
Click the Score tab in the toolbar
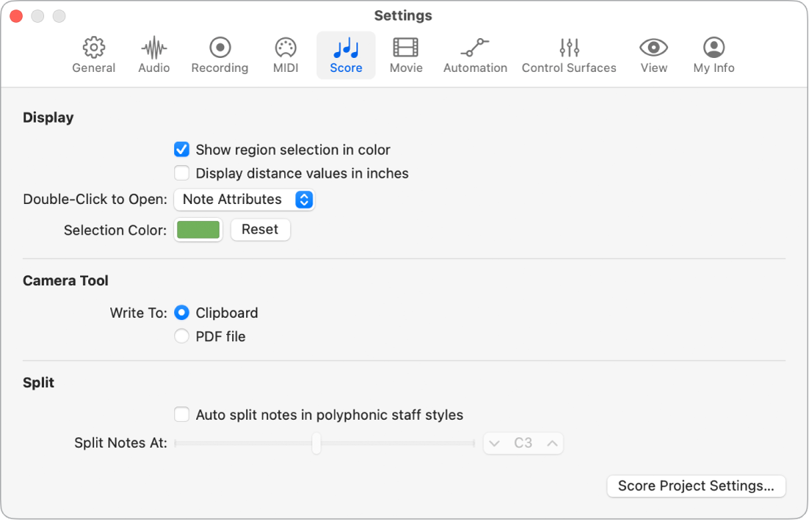point(346,54)
